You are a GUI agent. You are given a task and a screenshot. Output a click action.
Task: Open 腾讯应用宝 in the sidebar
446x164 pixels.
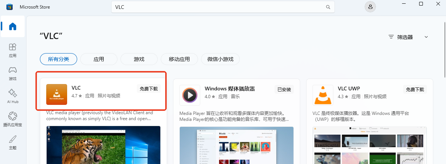click(x=13, y=119)
